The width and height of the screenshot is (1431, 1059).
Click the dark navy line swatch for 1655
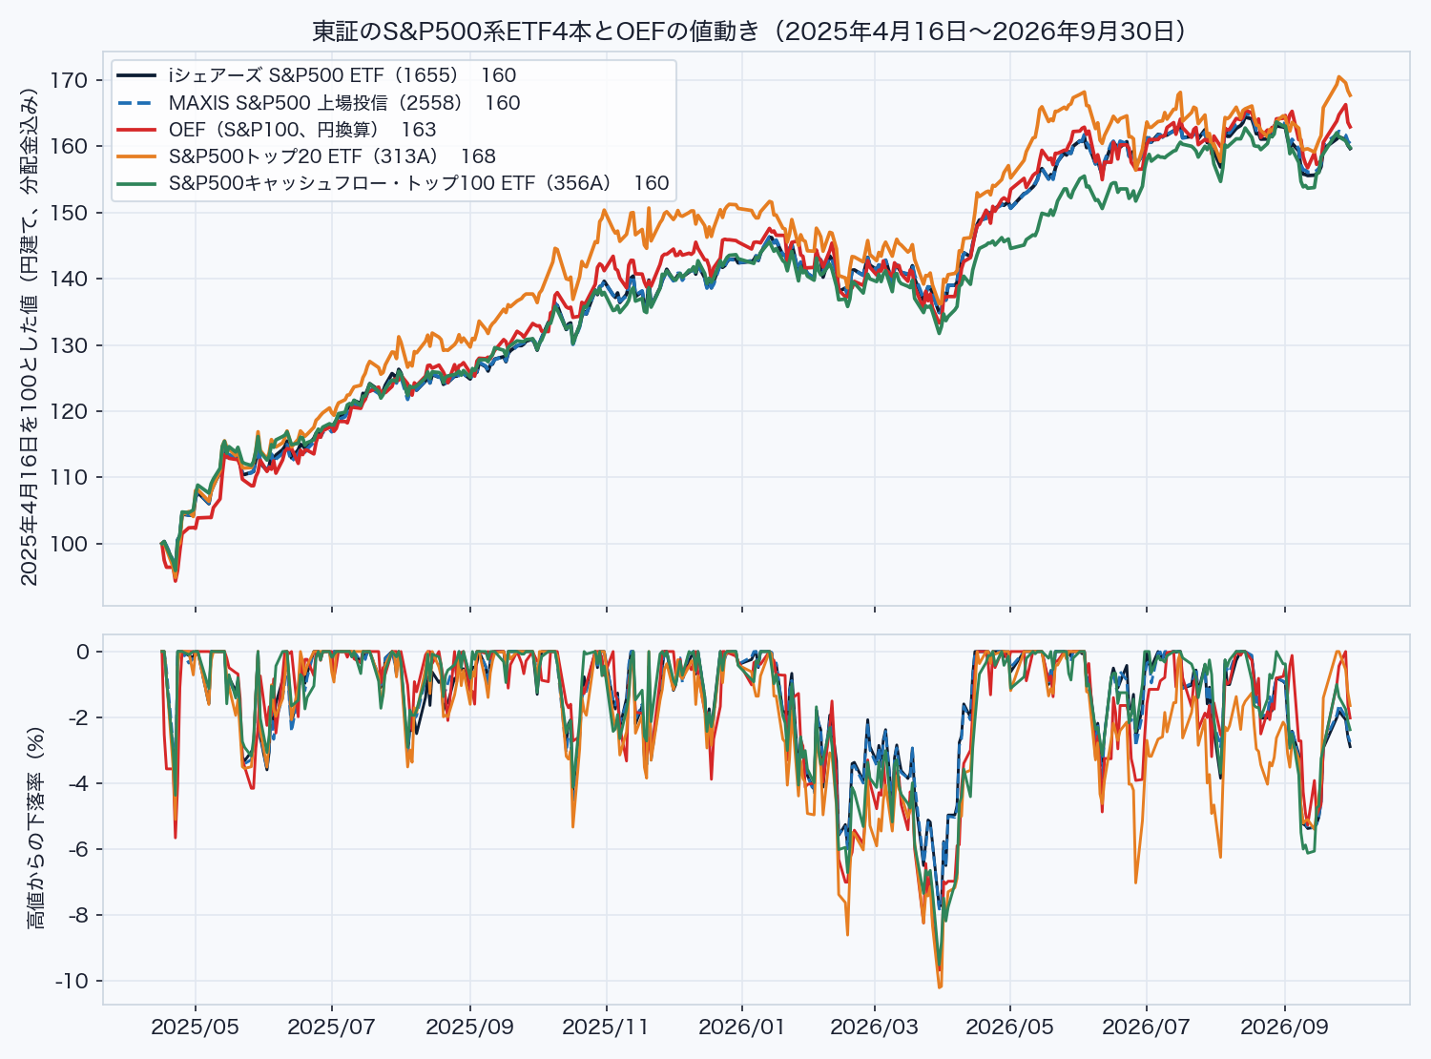point(136,75)
